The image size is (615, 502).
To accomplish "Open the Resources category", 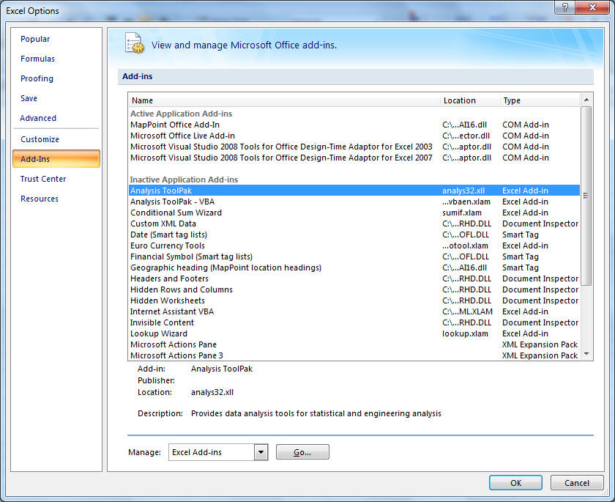I will [40, 199].
